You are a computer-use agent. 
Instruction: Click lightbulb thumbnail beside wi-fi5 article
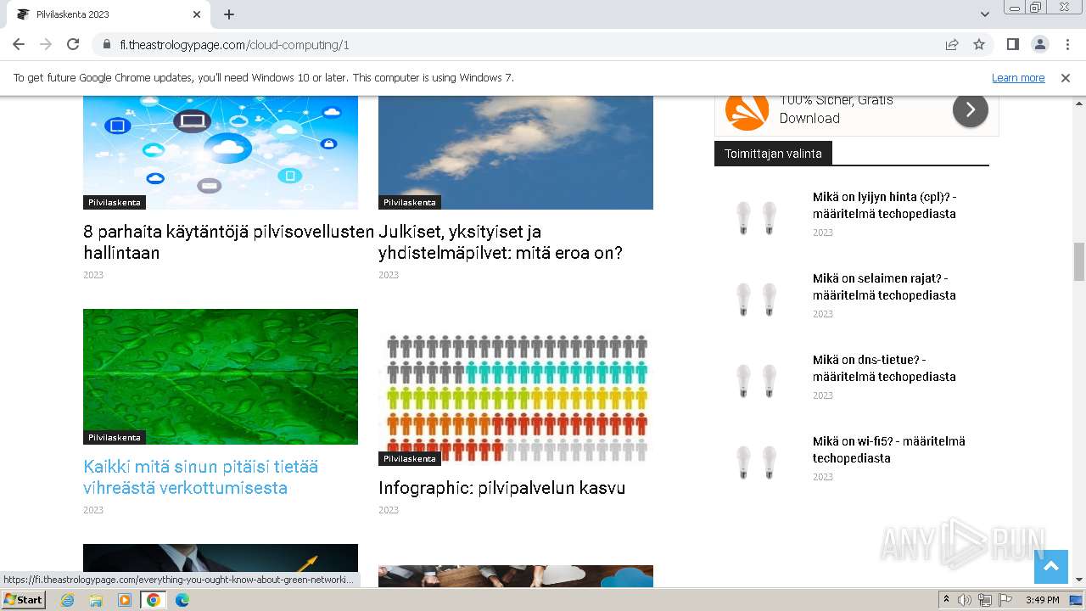tap(757, 462)
